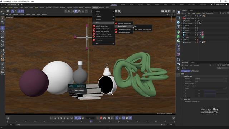229x129 pixels.
Task: Toggle visibility dots for Sphere.1
Action: pos(197,33)
